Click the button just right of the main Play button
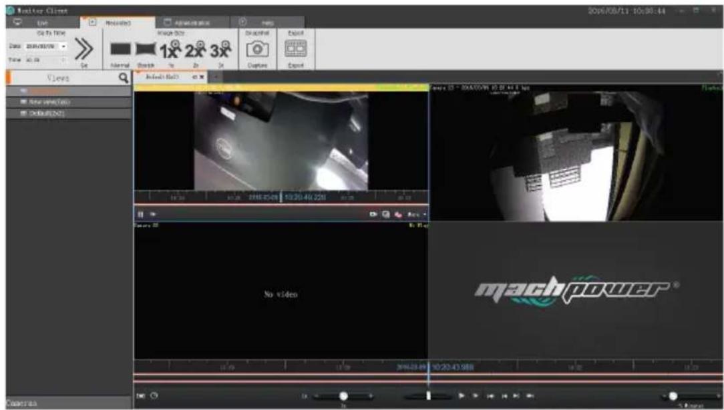 (x=475, y=395)
